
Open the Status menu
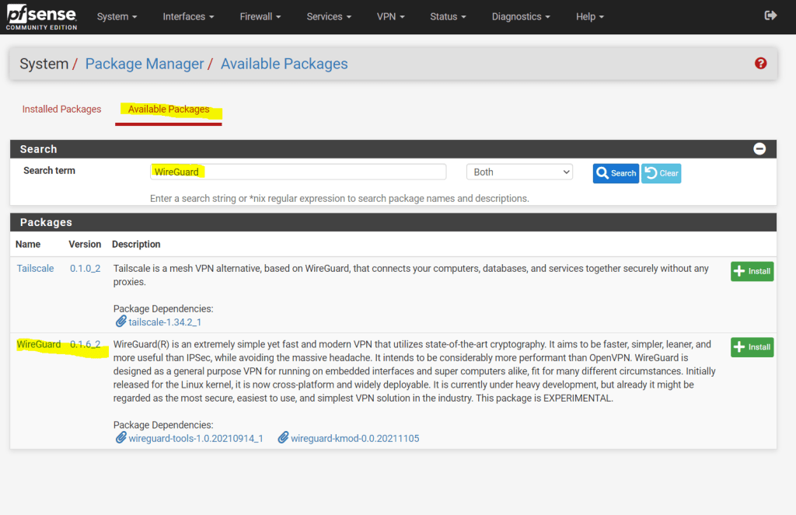(x=448, y=17)
